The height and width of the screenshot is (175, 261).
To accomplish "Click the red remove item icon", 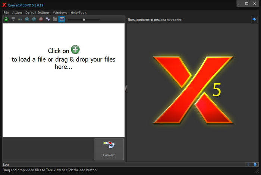I will [x=41, y=19].
